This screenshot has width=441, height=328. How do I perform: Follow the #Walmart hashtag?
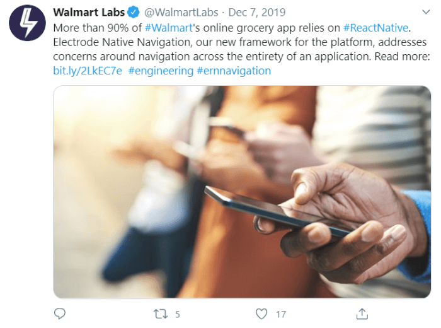pos(169,28)
